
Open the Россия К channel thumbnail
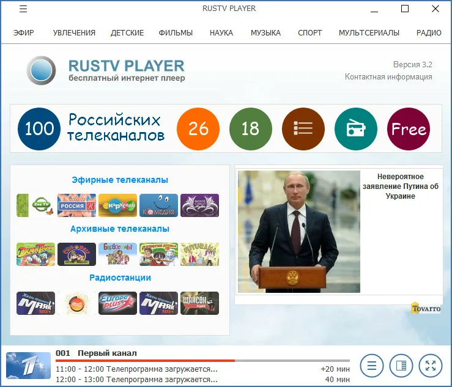pos(76,205)
